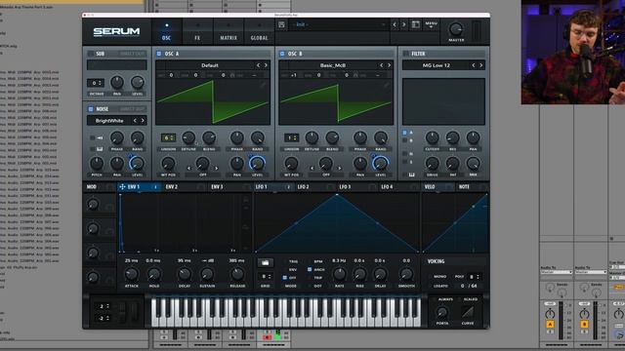Image resolution: width=625 pixels, height=351 pixels.
Task: Open filter type MG Low 12 menu
Action: pos(437,65)
